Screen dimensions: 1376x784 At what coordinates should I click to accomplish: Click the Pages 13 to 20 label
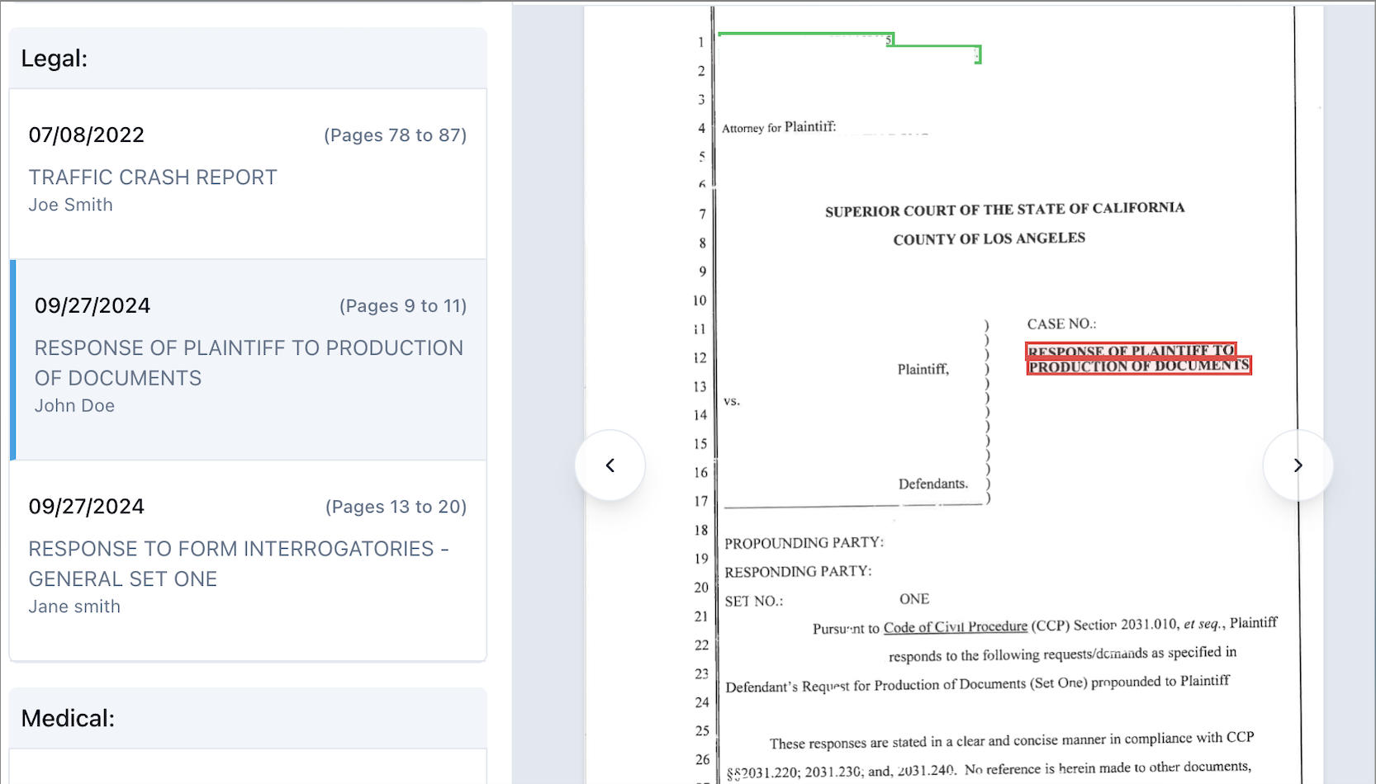click(x=396, y=507)
